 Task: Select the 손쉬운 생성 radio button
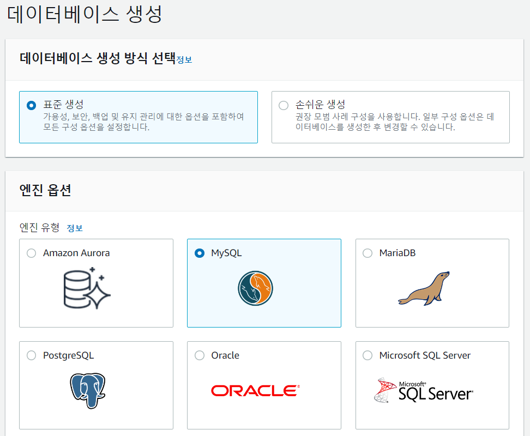pos(284,105)
